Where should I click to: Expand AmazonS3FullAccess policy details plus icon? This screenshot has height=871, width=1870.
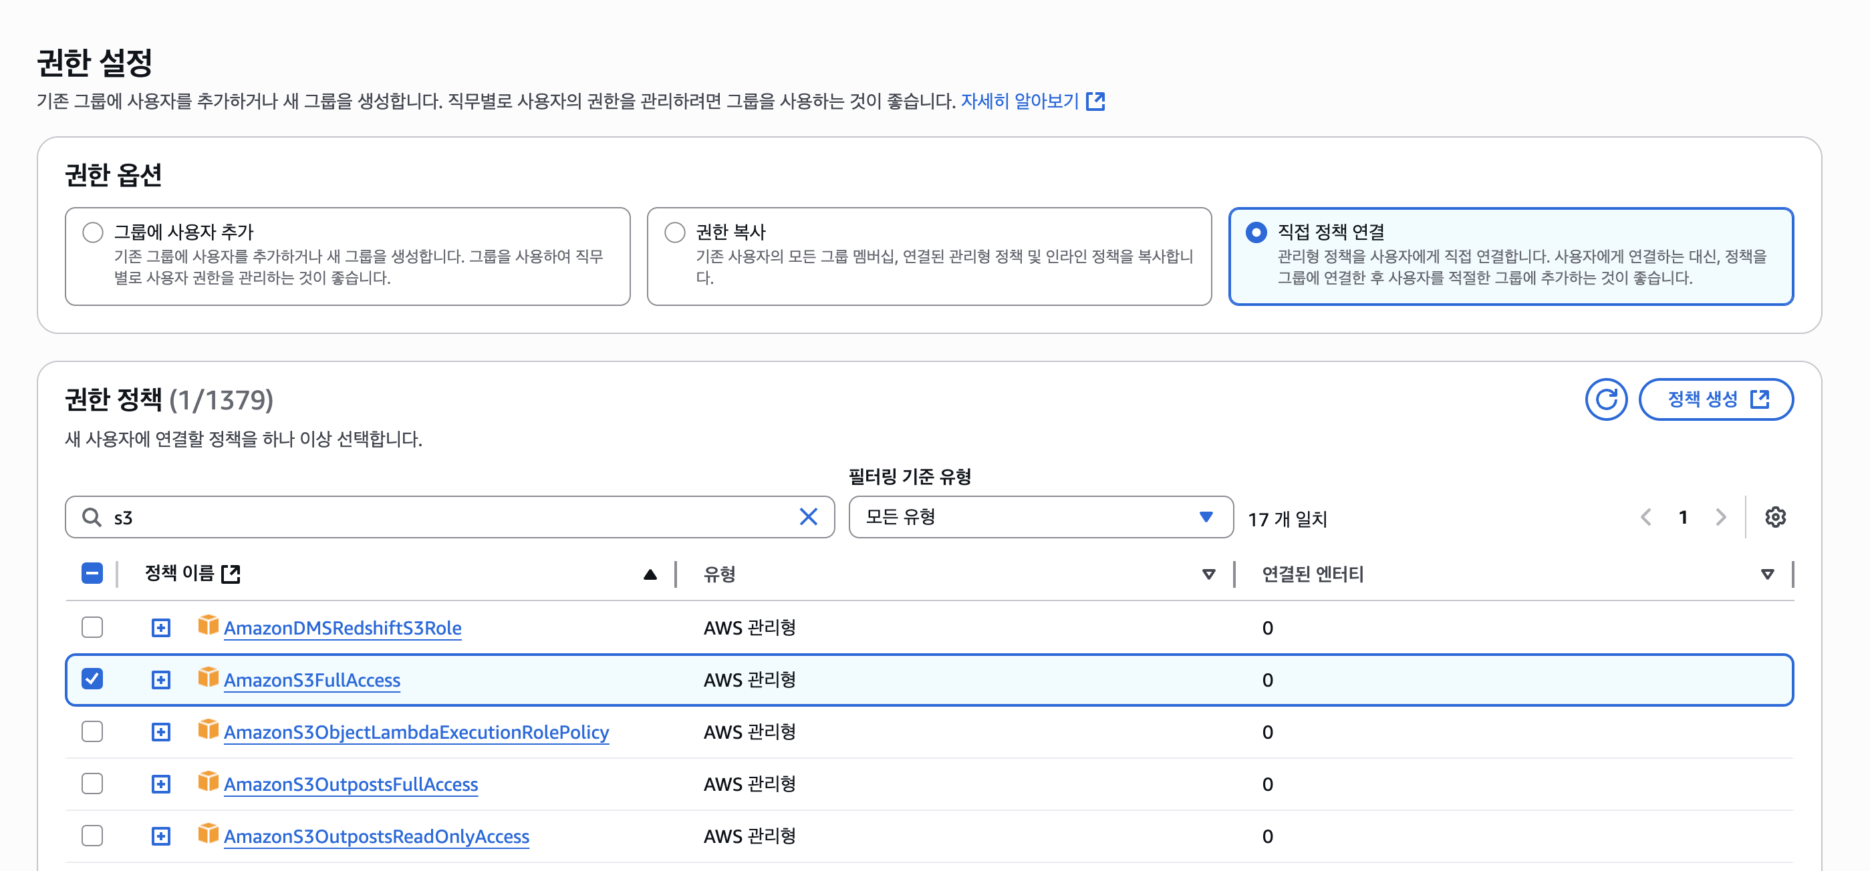(160, 679)
